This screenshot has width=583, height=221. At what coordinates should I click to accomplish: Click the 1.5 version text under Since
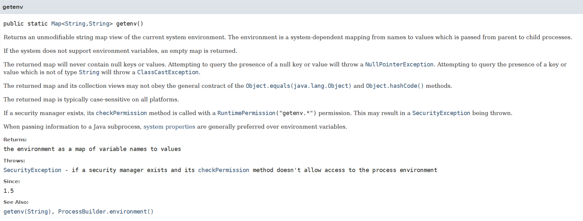(9, 191)
